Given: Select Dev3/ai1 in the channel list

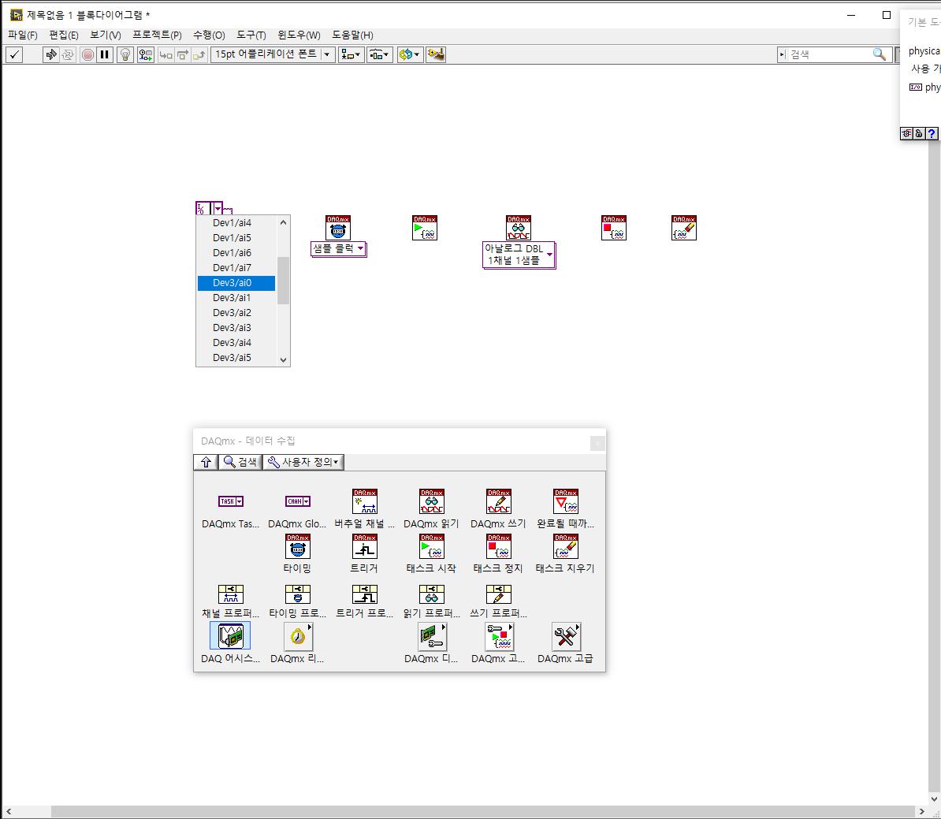Looking at the screenshot, I should 236,298.
